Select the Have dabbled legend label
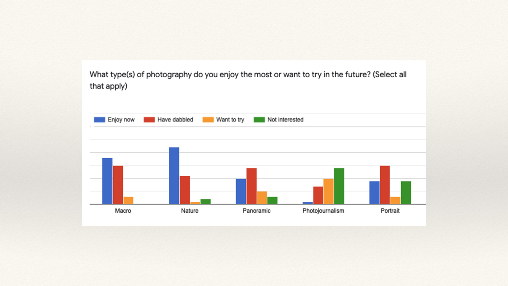508x286 pixels. pos(175,120)
